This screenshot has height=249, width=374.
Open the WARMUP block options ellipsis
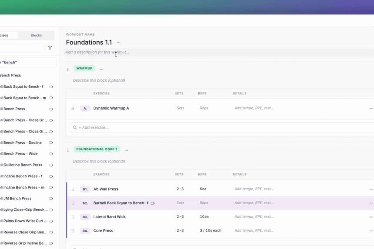[x=102, y=70]
